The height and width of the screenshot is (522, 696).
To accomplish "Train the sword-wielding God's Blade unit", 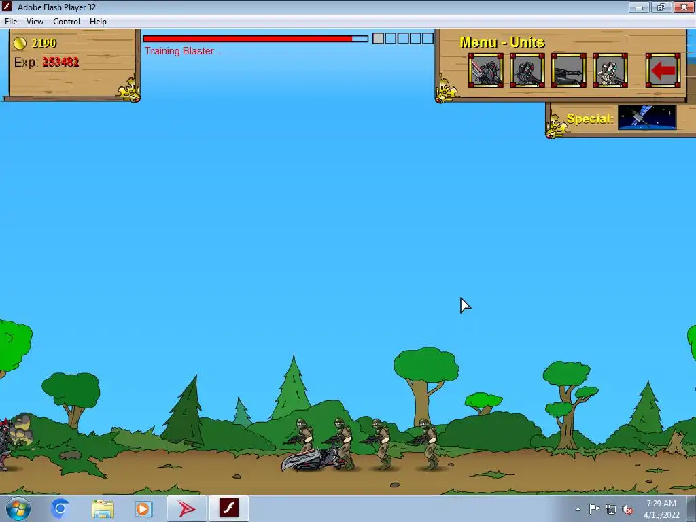I will pyautogui.click(x=485, y=70).
